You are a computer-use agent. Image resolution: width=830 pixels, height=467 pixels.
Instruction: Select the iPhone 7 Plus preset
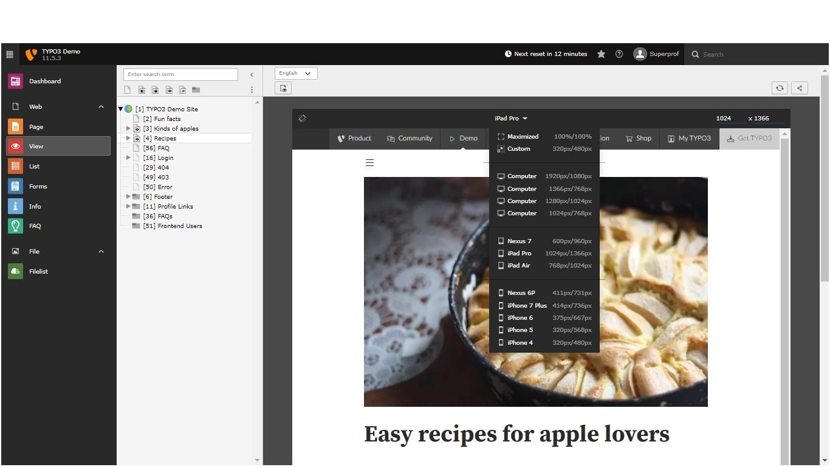pos(526,305)
